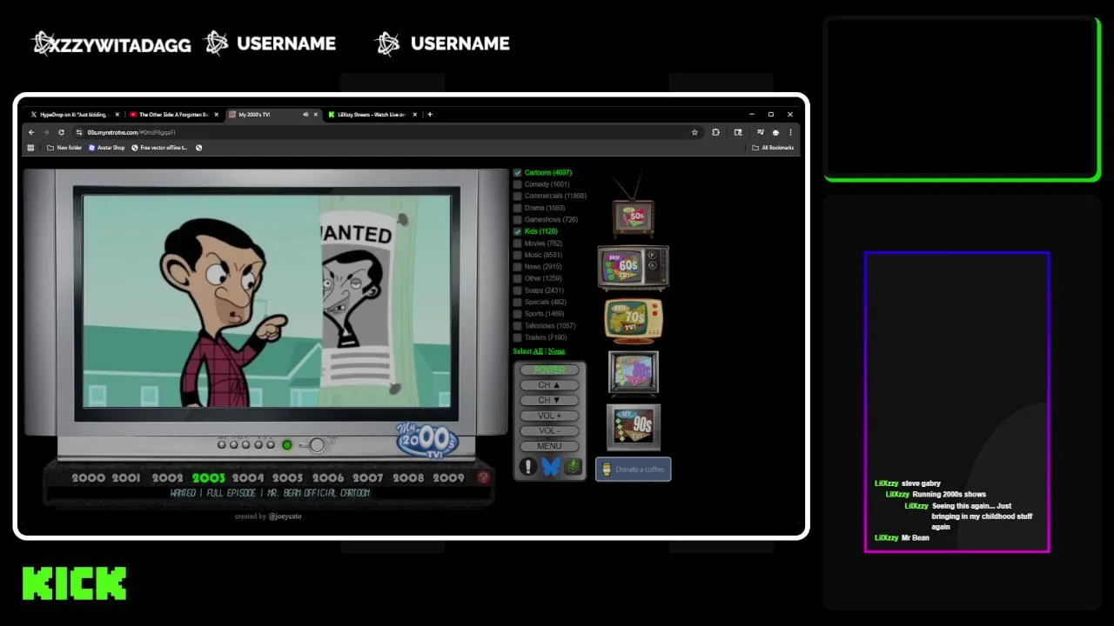Open the My 70s TV thumbnail
Image resolution: width=1114 pixels, height=626 pixels.
(x=633, y=321)
